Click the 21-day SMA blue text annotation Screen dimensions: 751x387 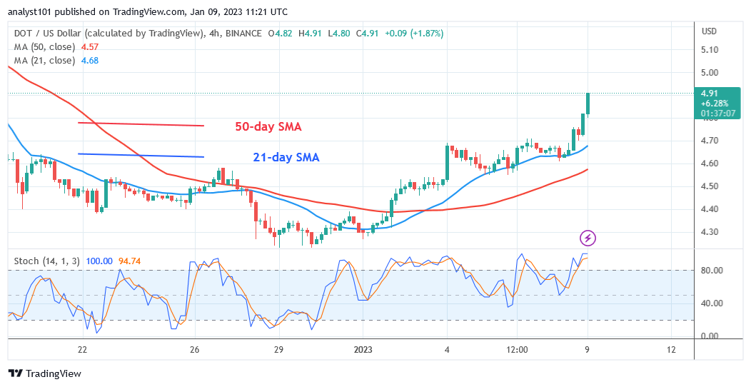(286, 157)
